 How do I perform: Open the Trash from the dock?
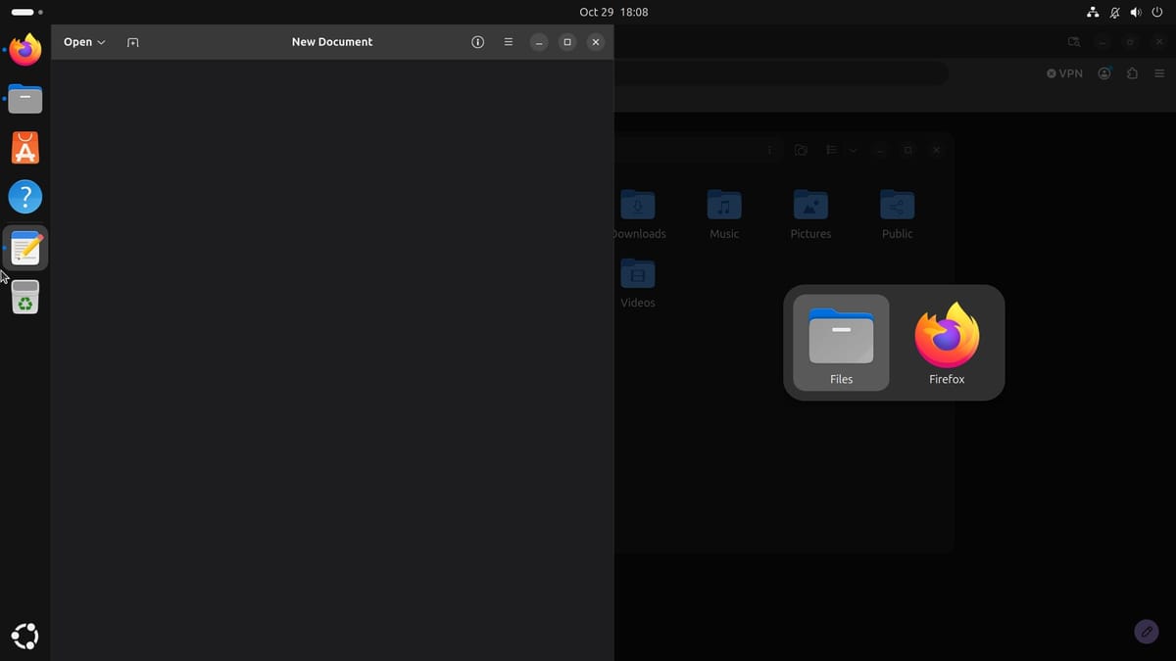(x=25, y=297)
